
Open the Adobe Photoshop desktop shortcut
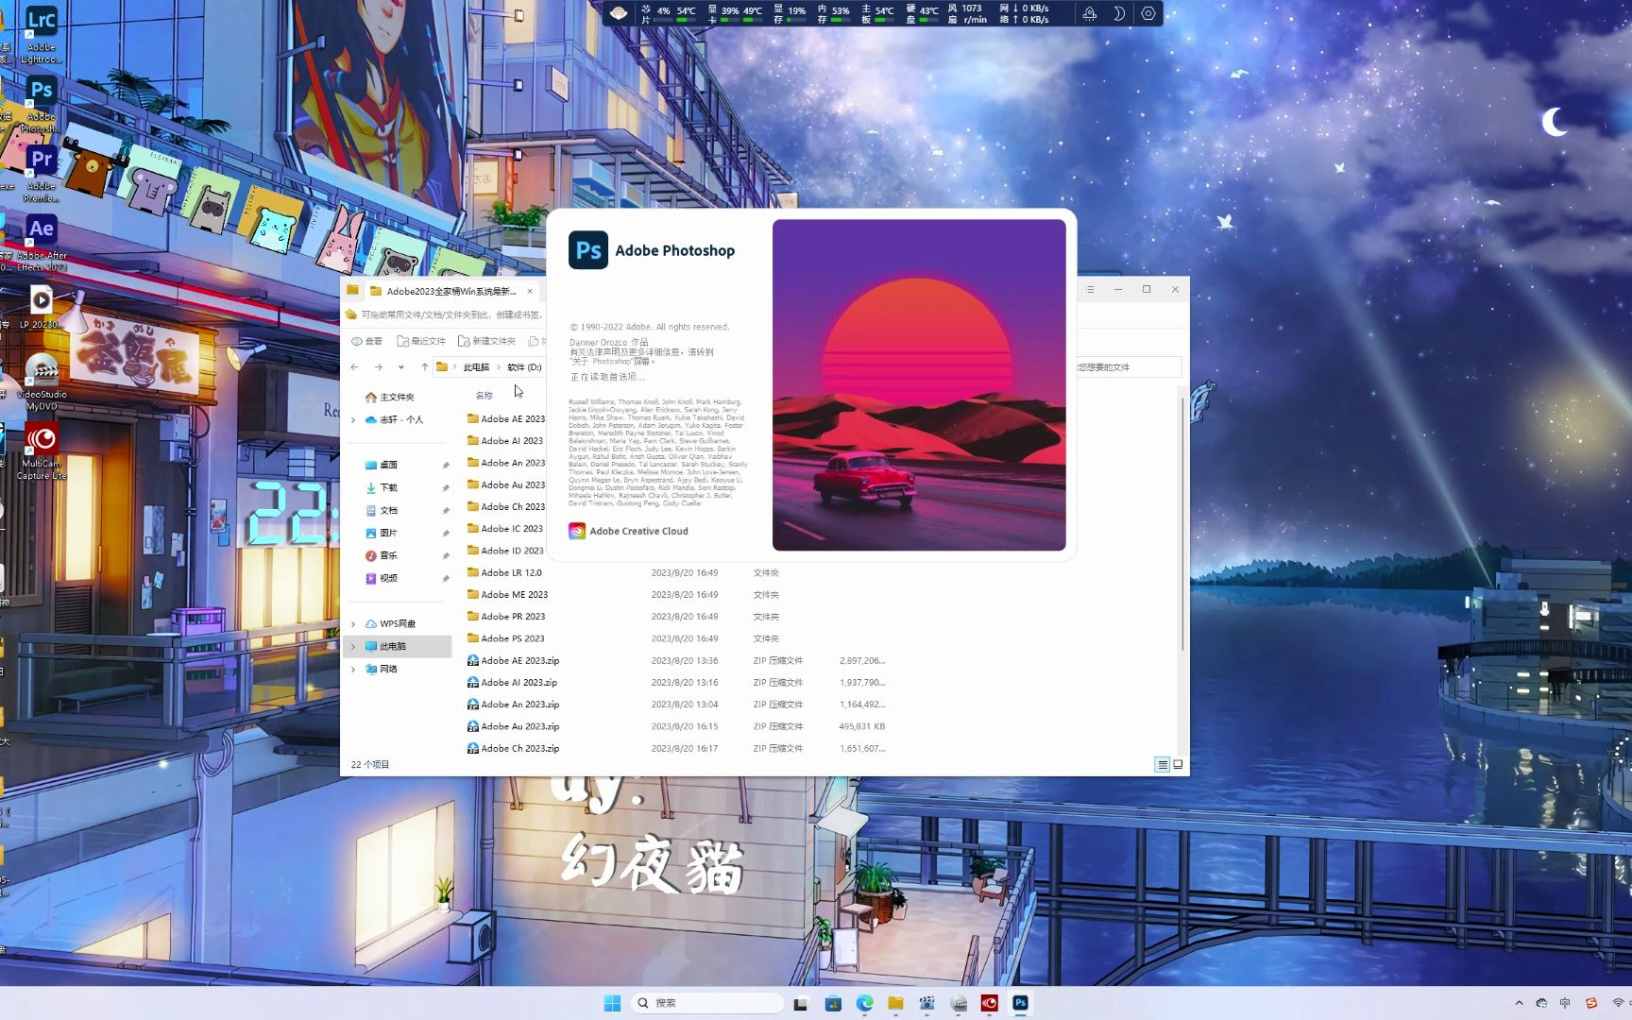tap(41, 102)
